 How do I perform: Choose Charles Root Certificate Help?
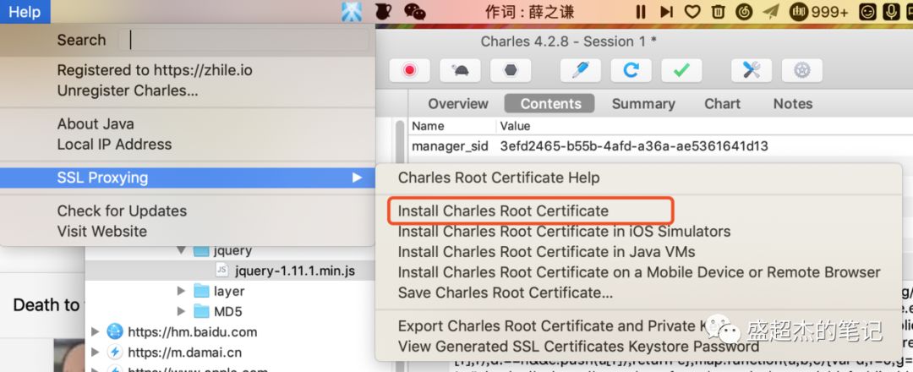tap(499, 178)
